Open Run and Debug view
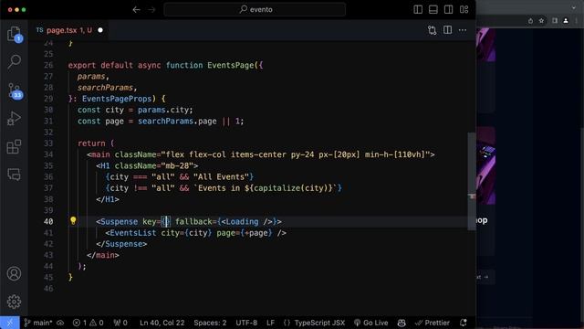Screen dimensions: 584x329 point(15,119)
